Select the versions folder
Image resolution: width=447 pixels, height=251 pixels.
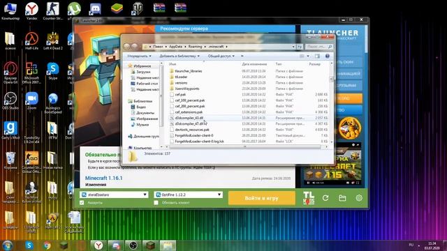[181, 83]
